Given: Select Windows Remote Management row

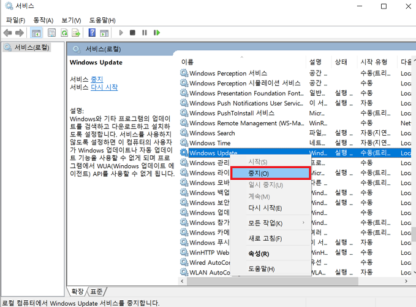Looking at the screenshot, I should (x=295, y=123).
